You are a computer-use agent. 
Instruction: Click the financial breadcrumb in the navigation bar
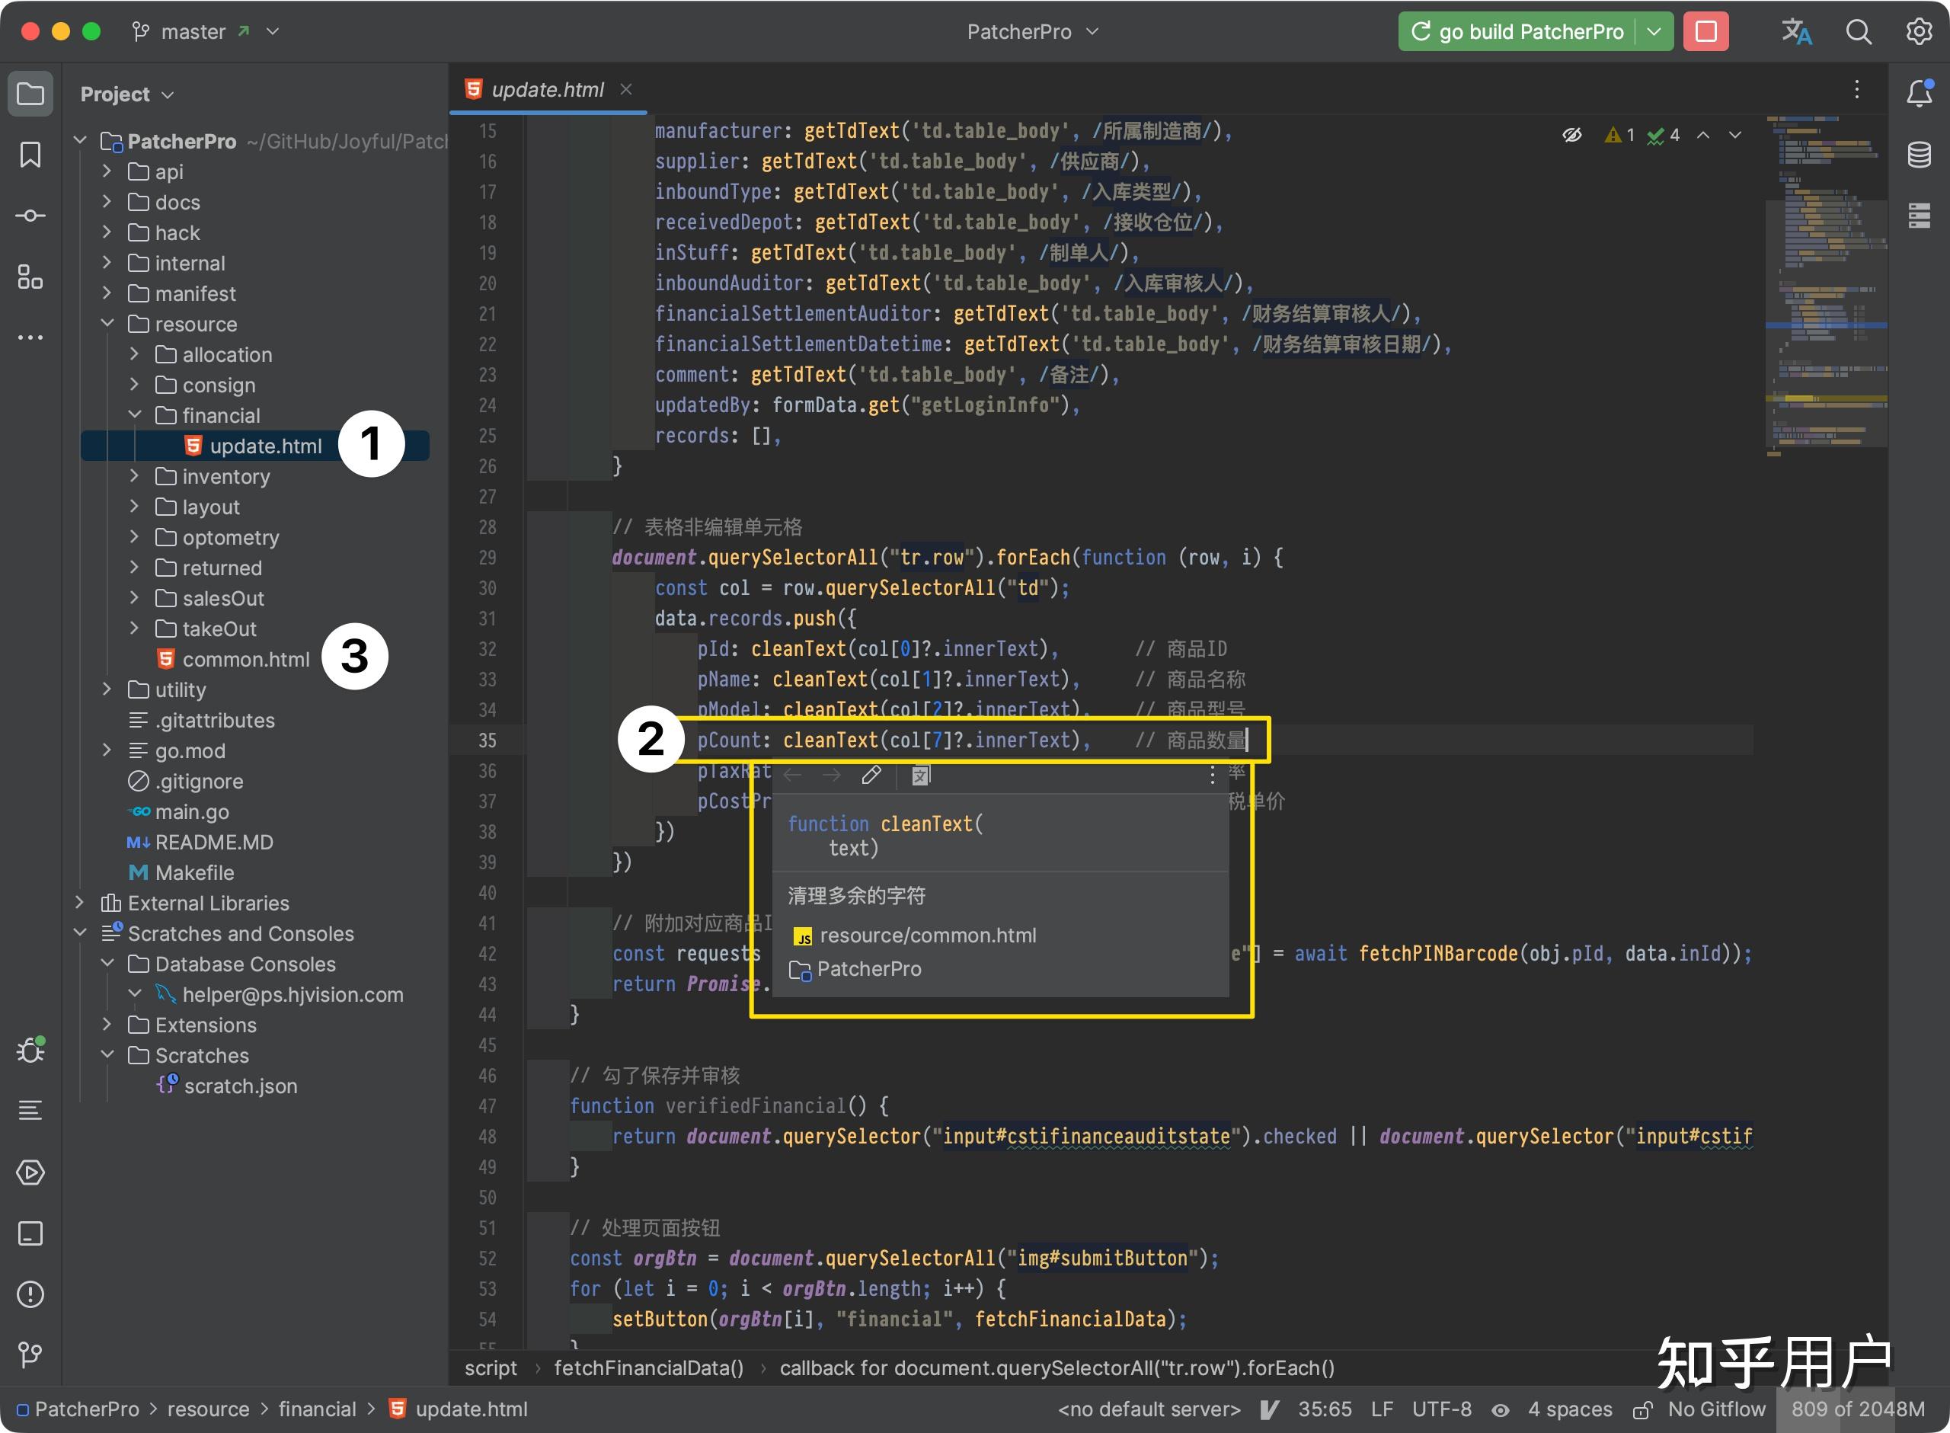(x=316, y=1409)
